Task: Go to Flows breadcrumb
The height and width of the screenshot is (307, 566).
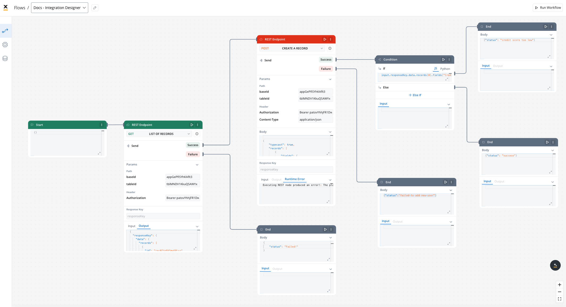Action: tap(20, 8)
